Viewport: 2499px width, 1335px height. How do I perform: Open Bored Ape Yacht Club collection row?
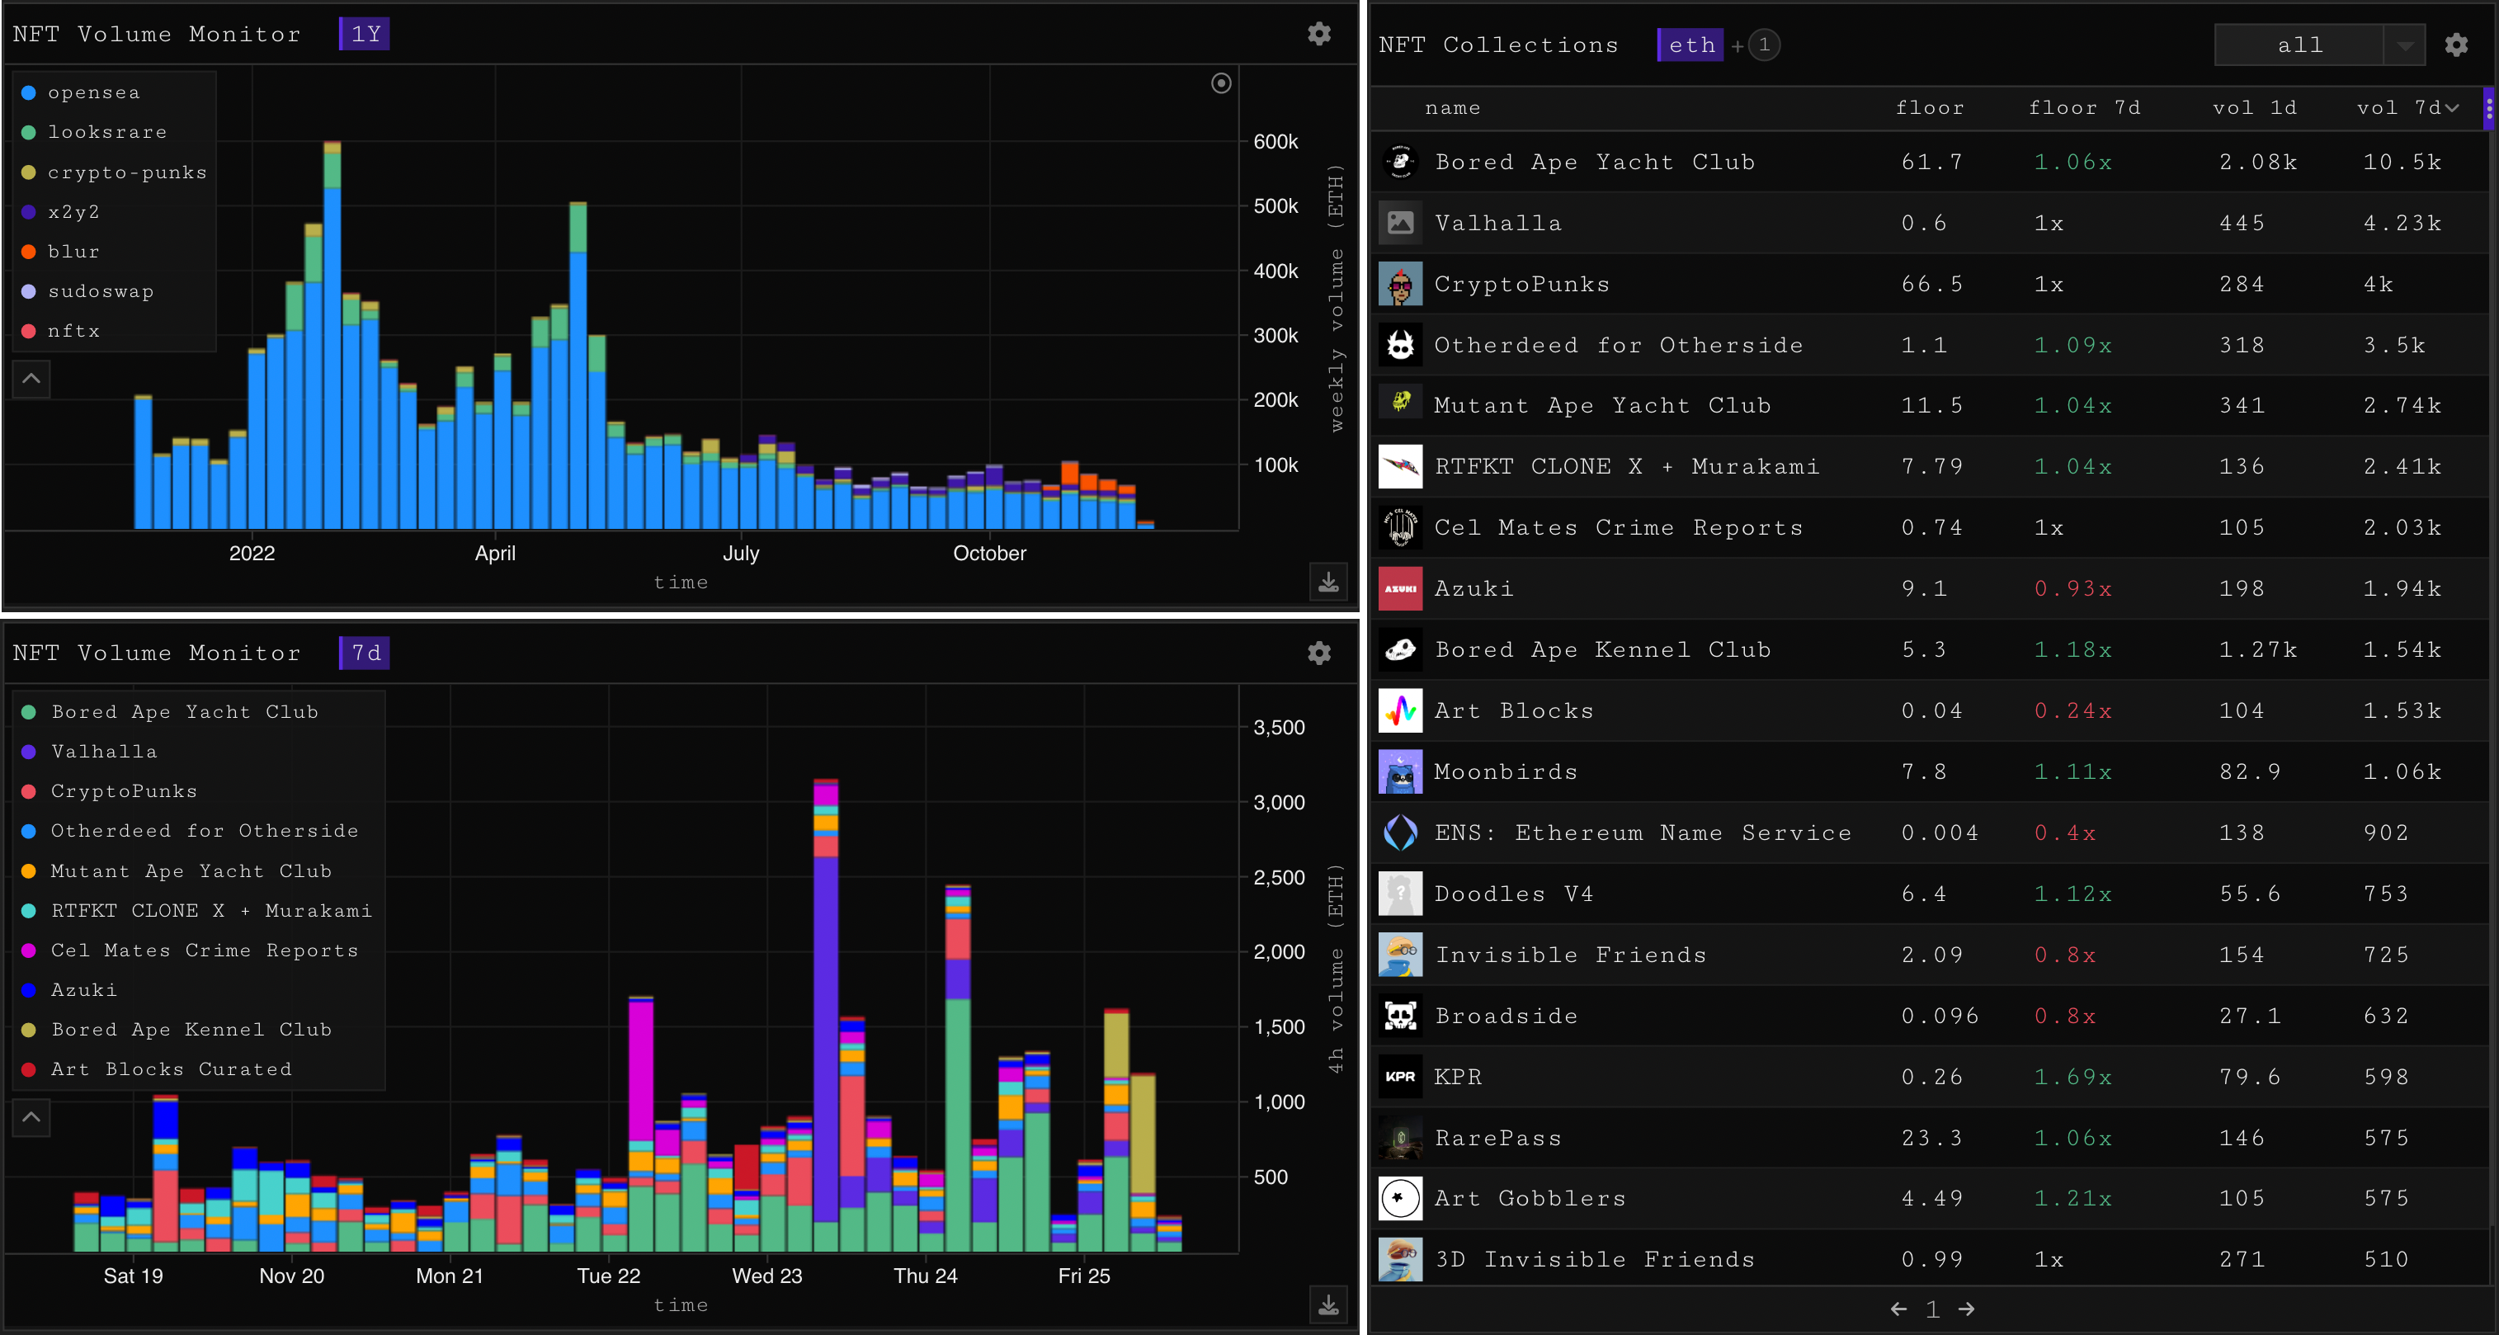click(x=1595, y=162)
